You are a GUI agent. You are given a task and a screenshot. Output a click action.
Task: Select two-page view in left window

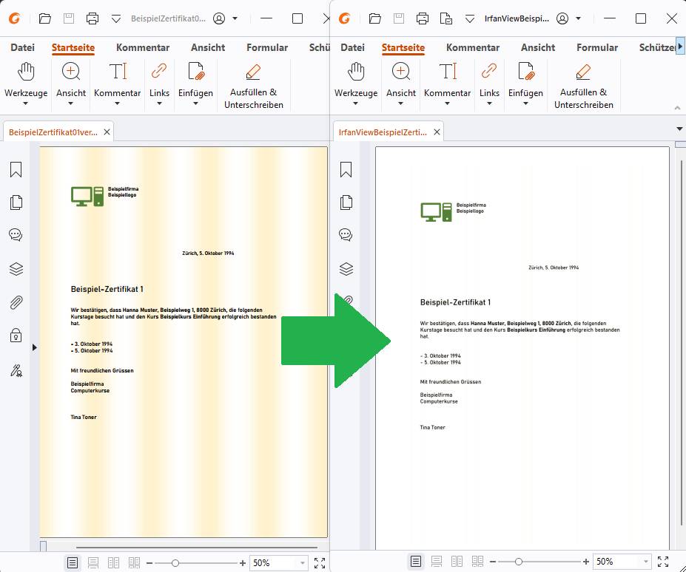click(114, 563)
